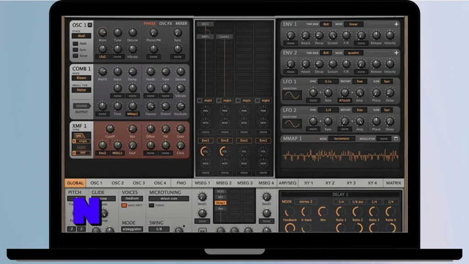Screen dimensions: 469x264
Task: Click the SOUND output button in COMB 1
Action: click(82, 106)
